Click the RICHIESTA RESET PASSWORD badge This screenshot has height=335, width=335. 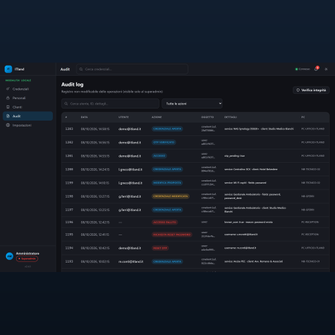click(x=172, y=234)
